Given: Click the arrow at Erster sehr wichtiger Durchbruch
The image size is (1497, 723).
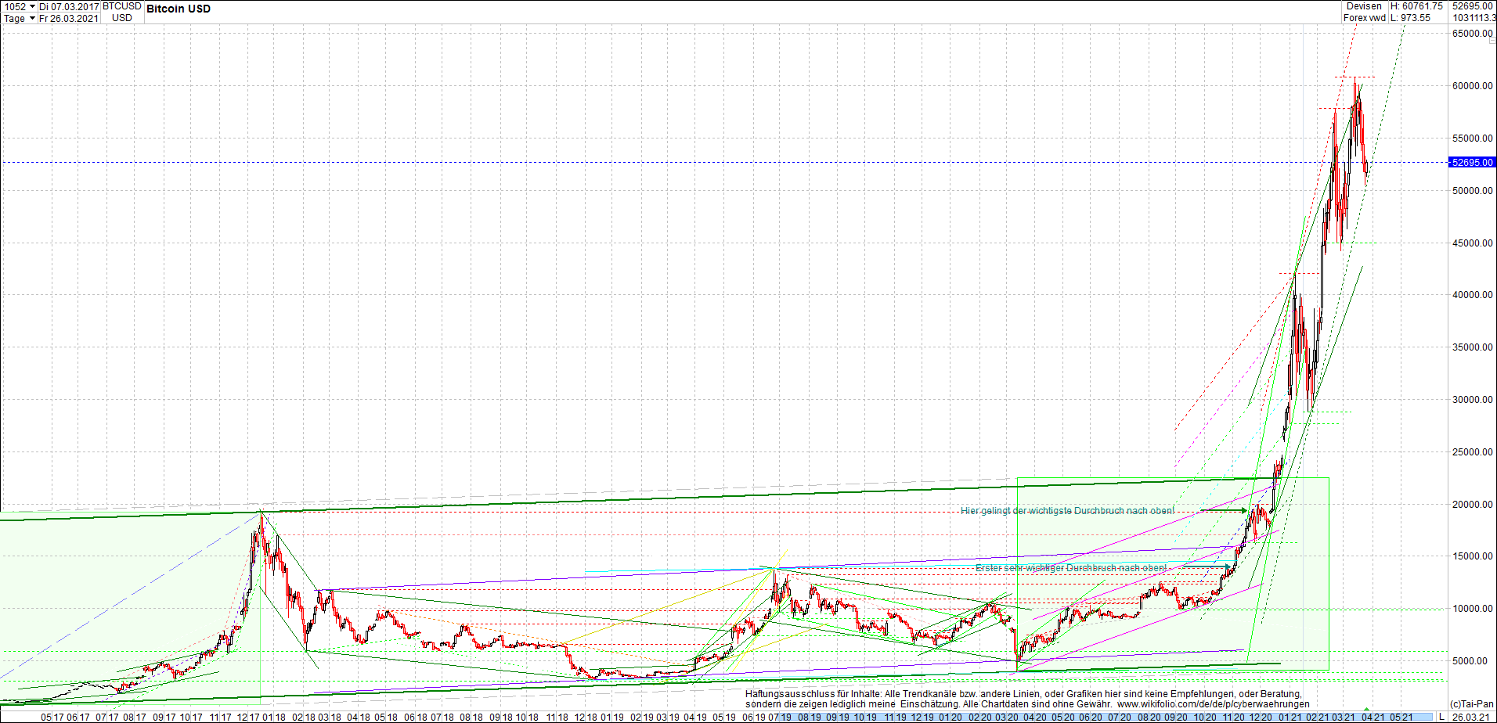Looking at the screenshot, I should click(x=1207, y=567).
